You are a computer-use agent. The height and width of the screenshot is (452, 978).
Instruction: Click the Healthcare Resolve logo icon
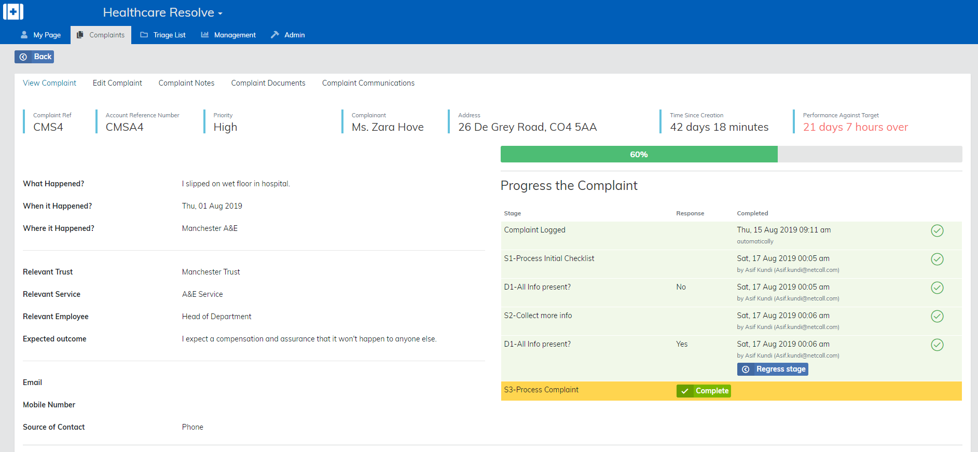(x=13, y=12)
